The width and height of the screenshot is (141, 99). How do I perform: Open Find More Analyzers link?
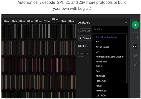(x=106, y=37)
